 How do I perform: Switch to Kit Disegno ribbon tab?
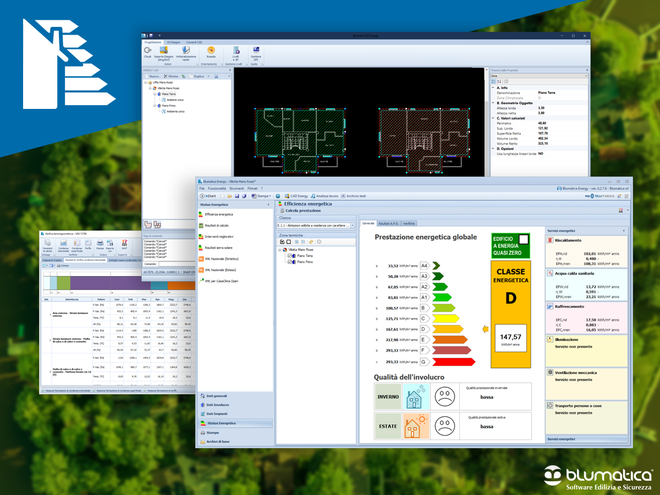pos(174,42)
